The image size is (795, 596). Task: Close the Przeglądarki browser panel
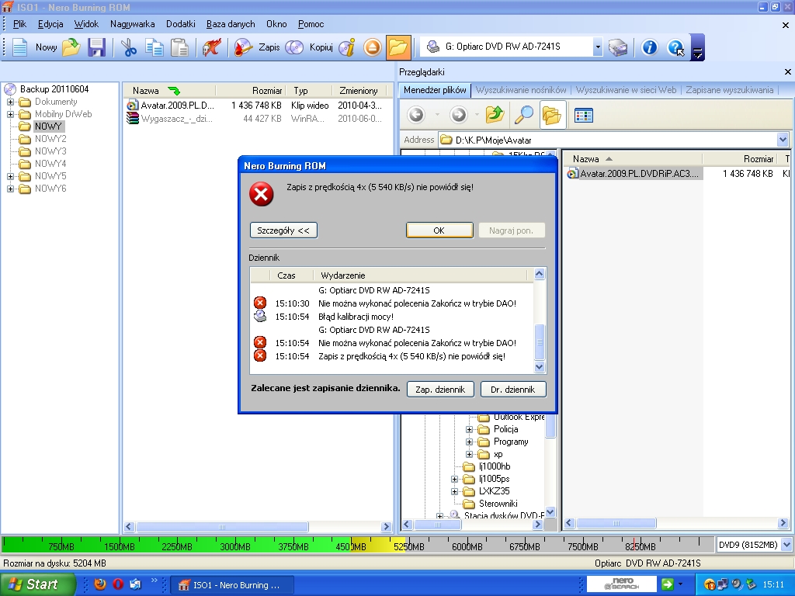coord(787,72)
